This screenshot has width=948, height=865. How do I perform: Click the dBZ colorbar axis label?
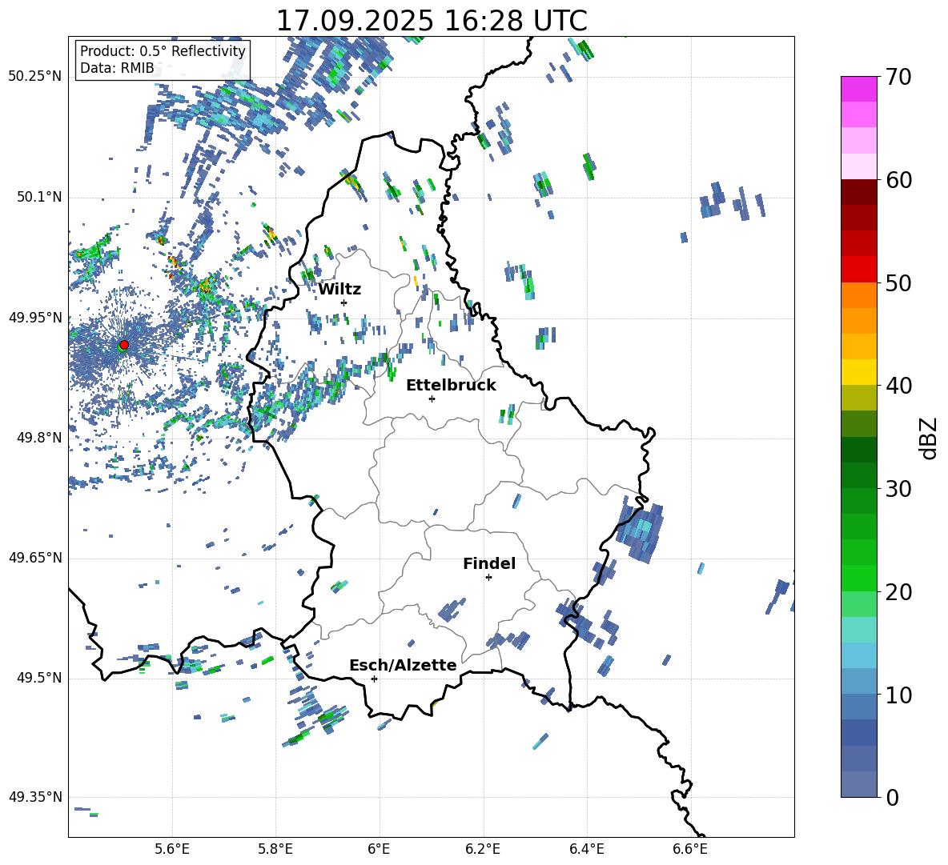point(930,438)
